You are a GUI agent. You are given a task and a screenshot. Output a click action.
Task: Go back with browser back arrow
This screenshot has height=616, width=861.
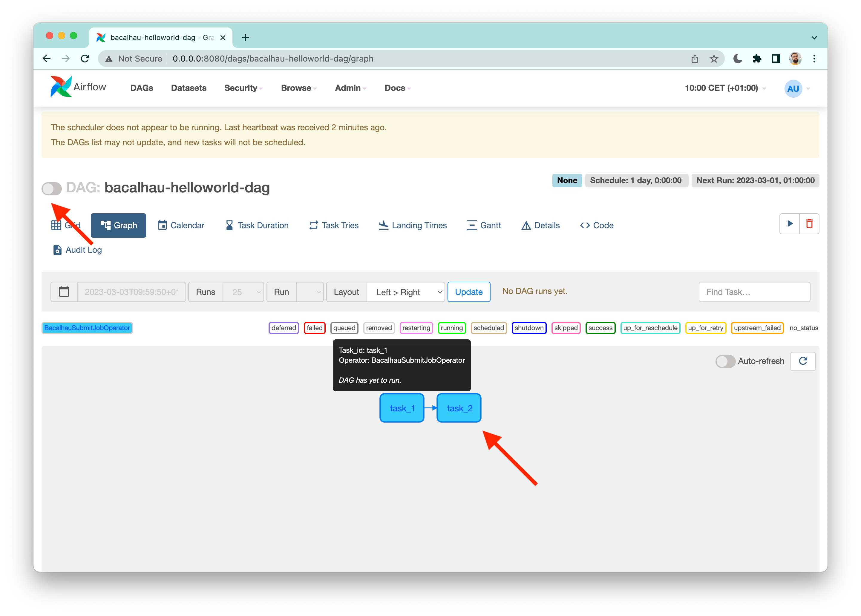tap(46, 59)
